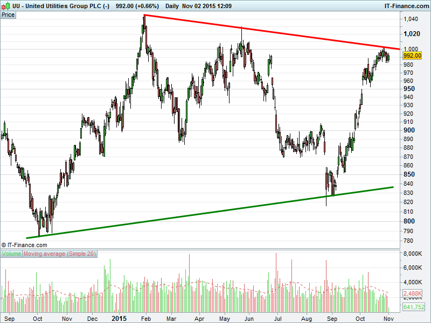Click the 2015 year marker on time axis
The width and height of the screenshot is (431, 323).
119,318
